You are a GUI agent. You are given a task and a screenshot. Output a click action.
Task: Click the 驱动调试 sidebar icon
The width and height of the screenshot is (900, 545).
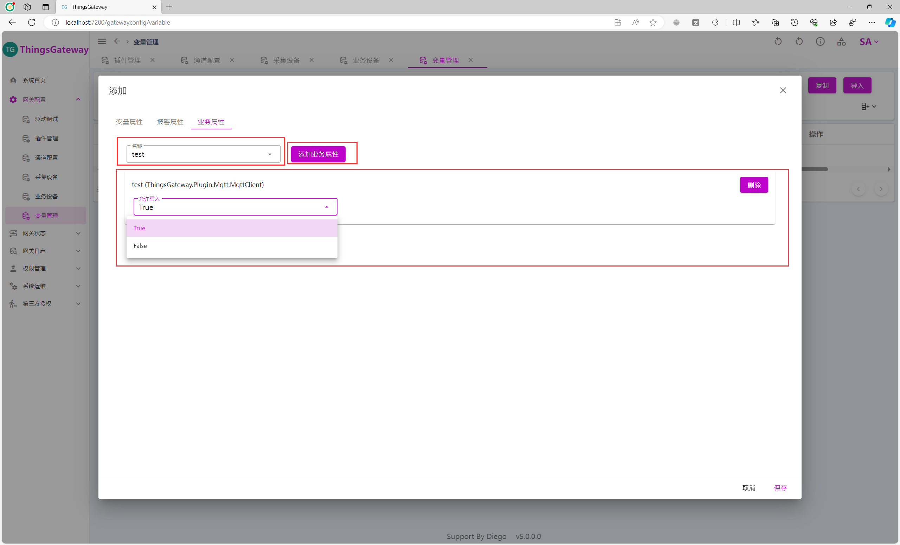coord(26,119)
